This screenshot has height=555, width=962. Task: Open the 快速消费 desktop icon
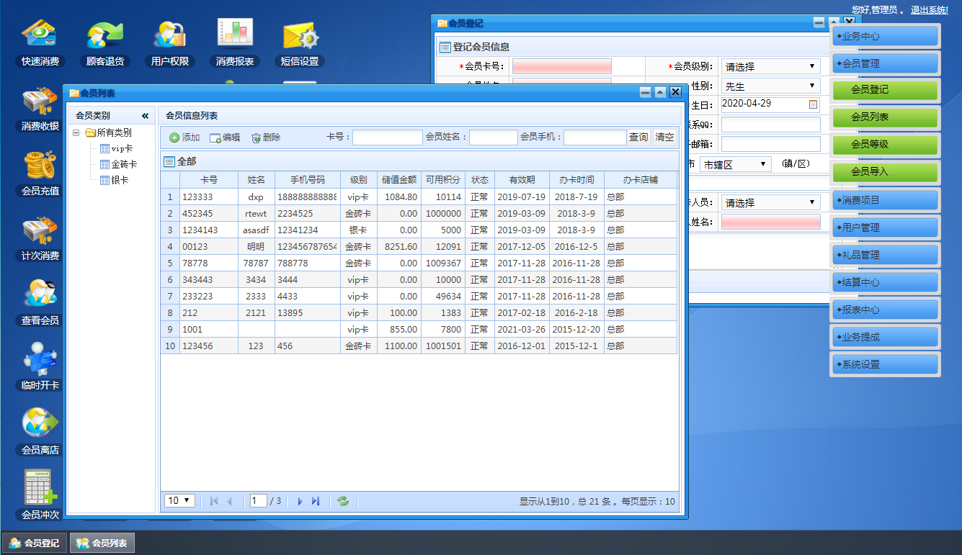pyautogui.click(x=40, y=35)
